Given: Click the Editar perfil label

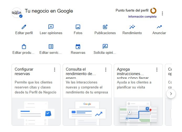Looking at the screenshot, I should (24, 33).
